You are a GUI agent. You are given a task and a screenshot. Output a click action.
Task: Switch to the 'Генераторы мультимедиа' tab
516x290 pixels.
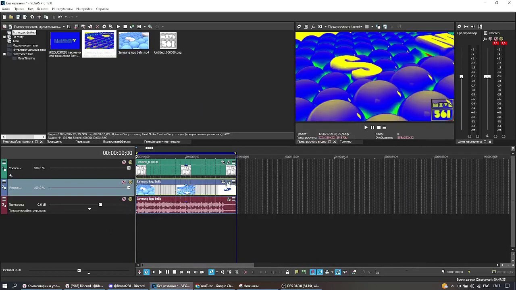(162, 142)
